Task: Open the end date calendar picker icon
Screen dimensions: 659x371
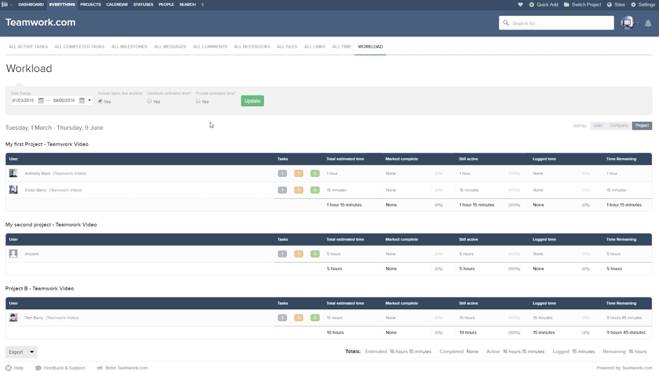Action: click(x=82, y=100)
